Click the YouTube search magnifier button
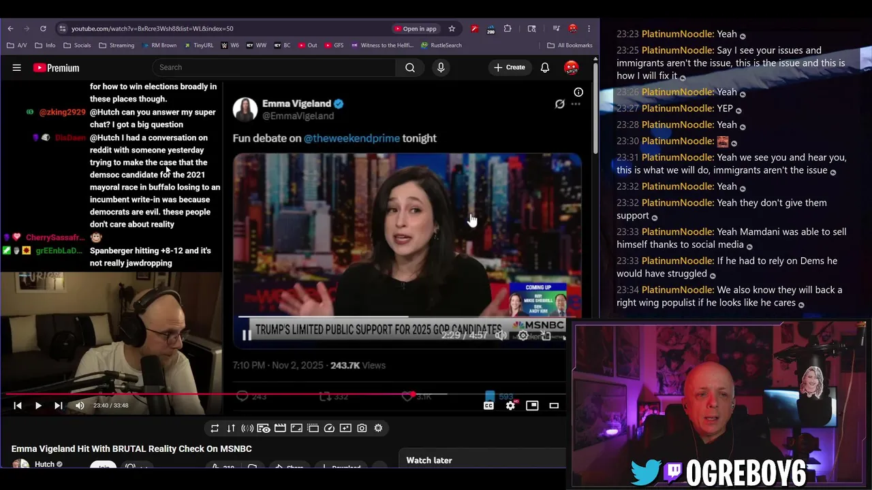 (x=410, y=67)
